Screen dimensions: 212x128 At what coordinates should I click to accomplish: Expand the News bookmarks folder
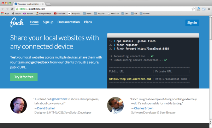pyautogui.click(x=87, y=13)
